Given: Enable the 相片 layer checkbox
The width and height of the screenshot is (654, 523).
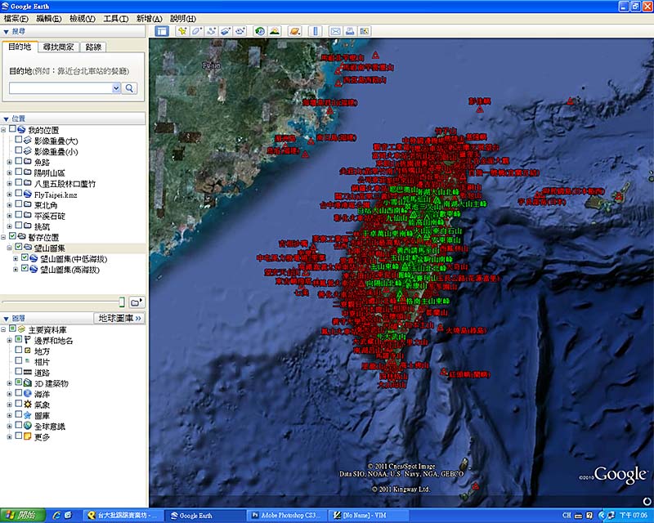Looking at the screenshot, I should [18, 360].
